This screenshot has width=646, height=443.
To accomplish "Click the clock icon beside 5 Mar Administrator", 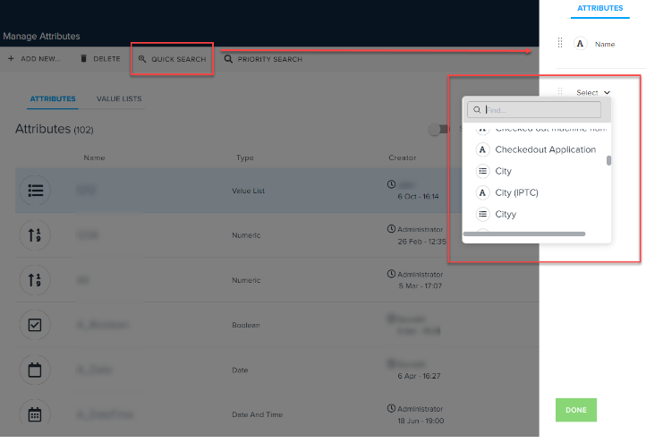I will click(x=391, y=274).
